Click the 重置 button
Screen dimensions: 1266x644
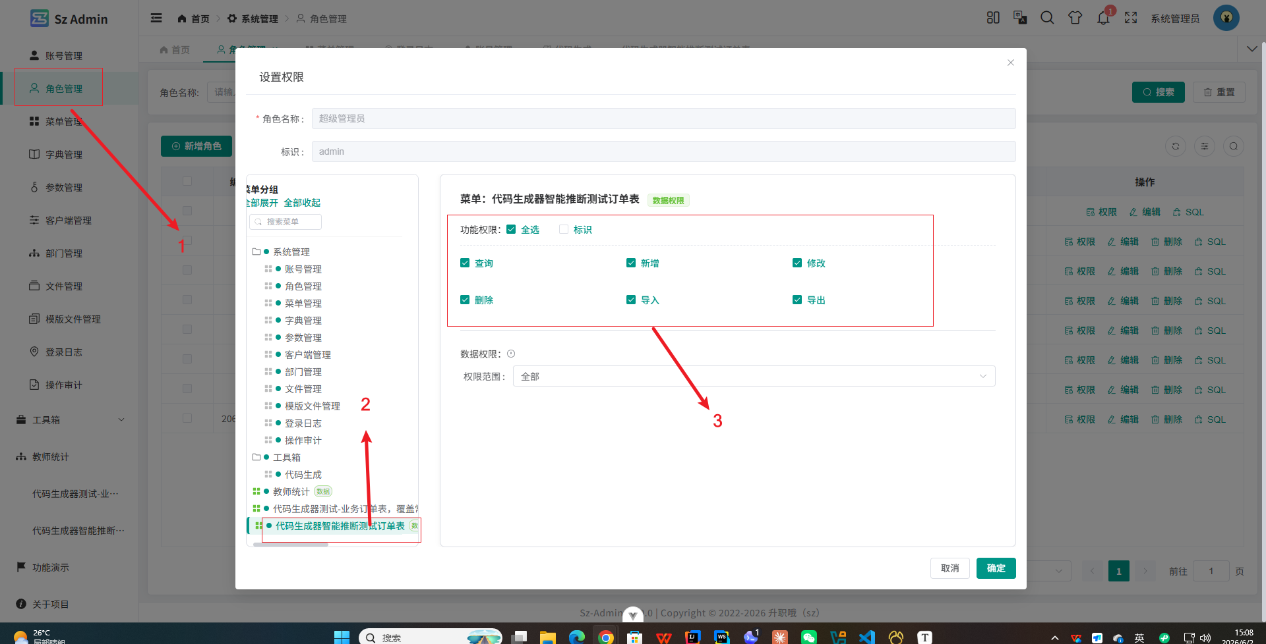point(1219,92)
